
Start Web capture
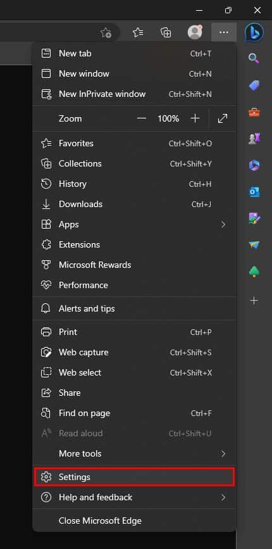pyautogui.click(x=135, y=353)
